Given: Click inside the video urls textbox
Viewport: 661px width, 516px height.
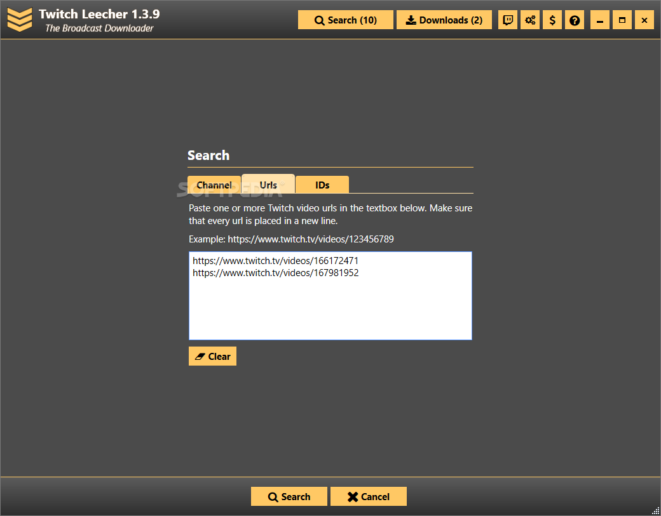Looking at the screenshot, I should (330, 296).
